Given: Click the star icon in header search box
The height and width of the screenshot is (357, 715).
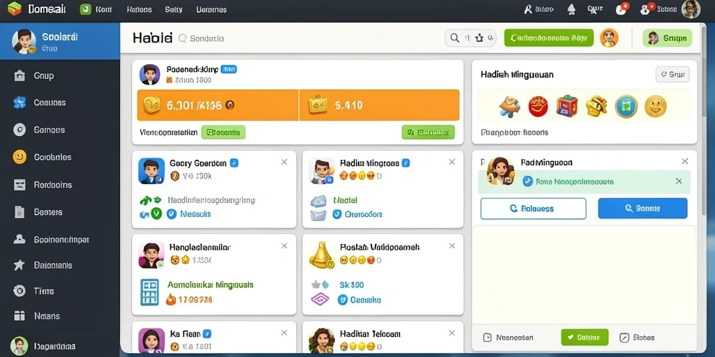Looking at the screenshot, I should click(479, 38).
